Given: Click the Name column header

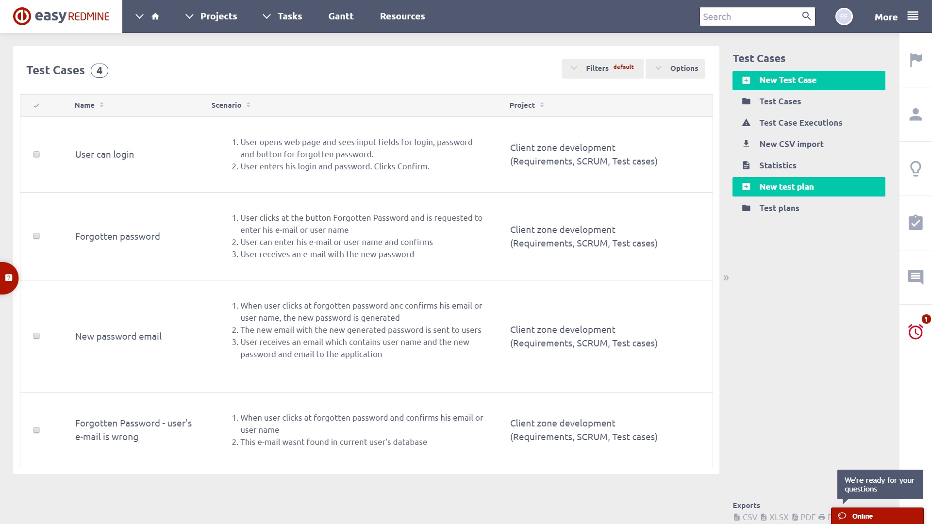Looking at the screenshot, I should click(x=84, y=105).
